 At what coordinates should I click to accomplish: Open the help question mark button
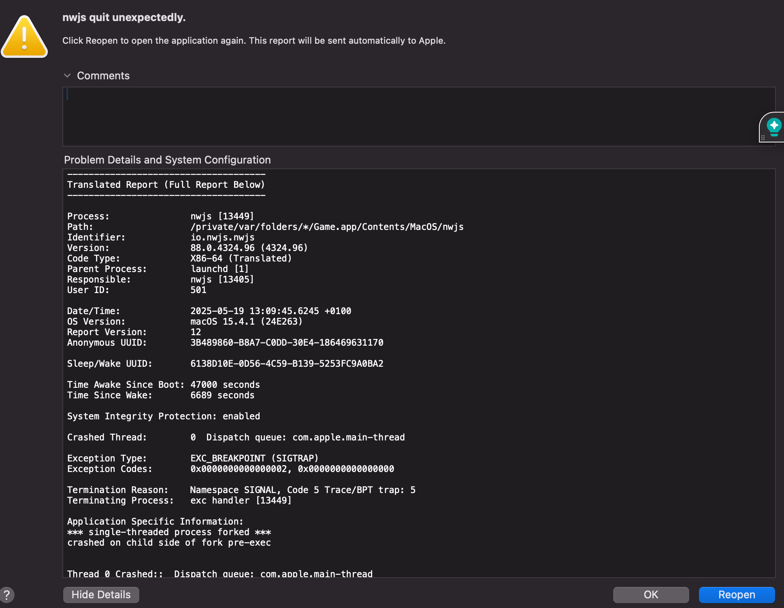coord(7,595)
